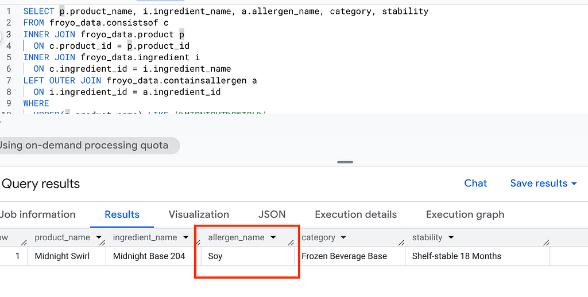
Task: Click the Midnight Swirl cell
Action: pyautogui.click(x=67, y=256)
